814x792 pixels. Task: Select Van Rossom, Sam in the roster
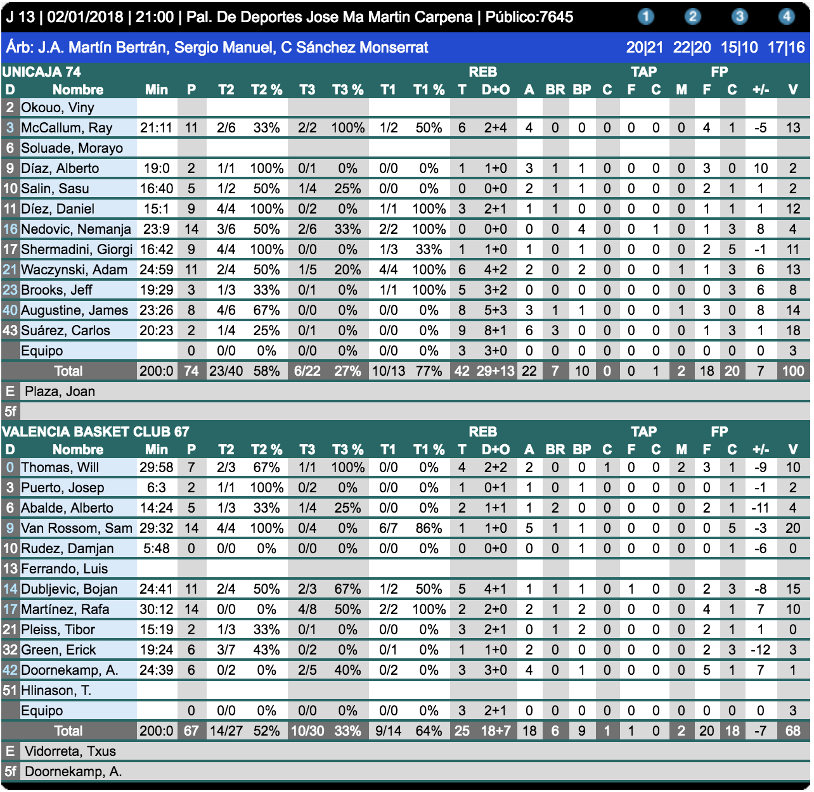click(x=77, y=528)
